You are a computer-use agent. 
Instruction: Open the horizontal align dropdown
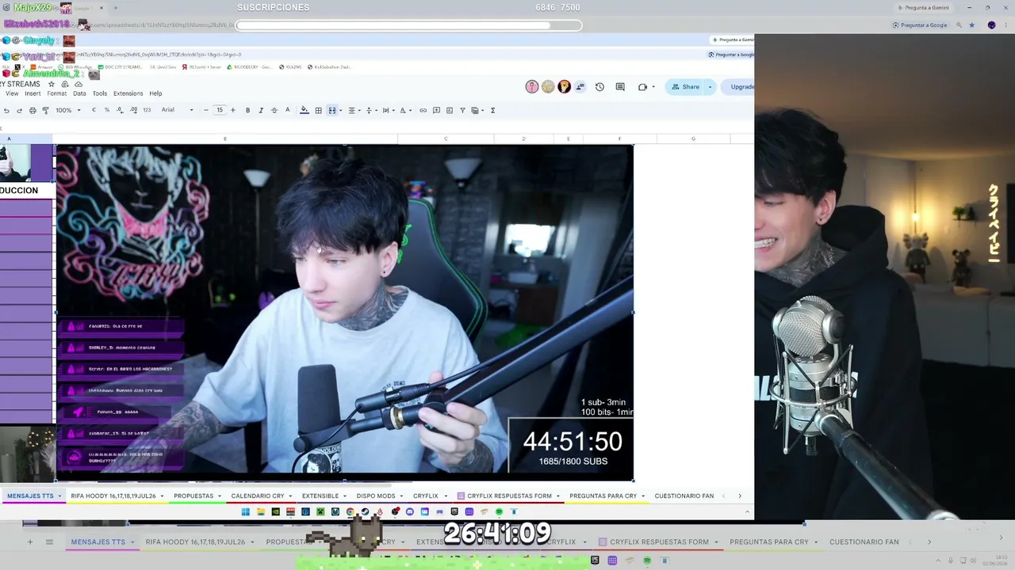pyautogui.click(x=353, y=110)
